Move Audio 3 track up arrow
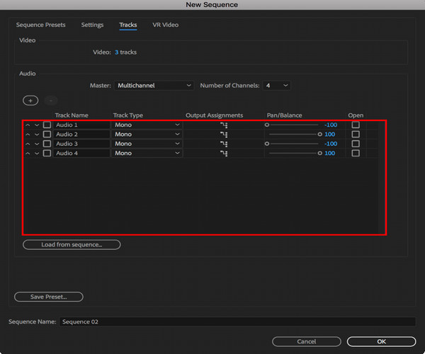The width and height of the screenshot is (425, 354). [x=28, y=144]
